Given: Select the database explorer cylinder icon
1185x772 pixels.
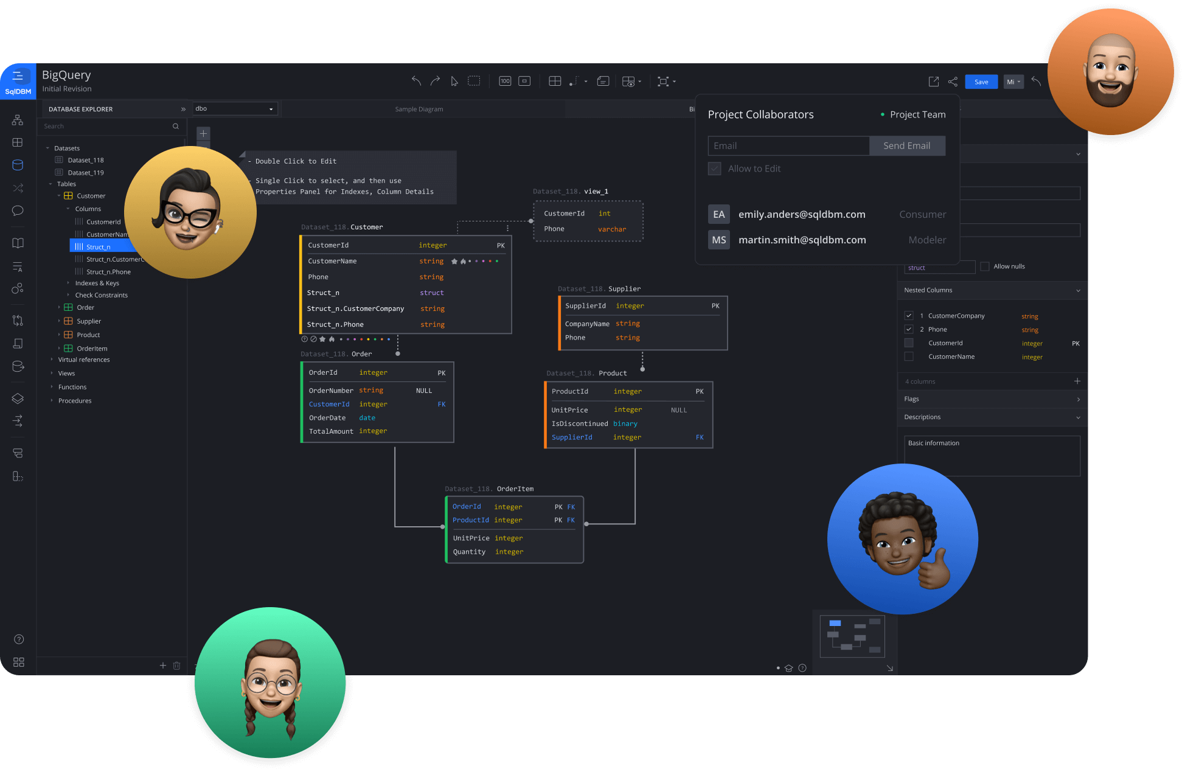Looking at the screenshot, I should tap(18, 165).
